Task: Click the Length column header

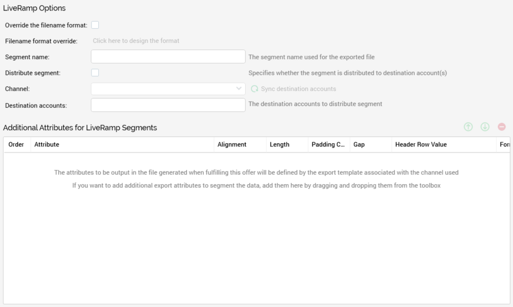Action: (279, 145)
